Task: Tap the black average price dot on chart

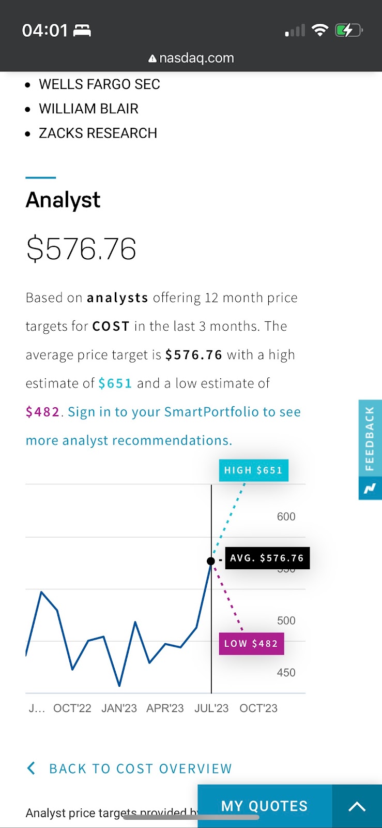Action: (211, 561)
